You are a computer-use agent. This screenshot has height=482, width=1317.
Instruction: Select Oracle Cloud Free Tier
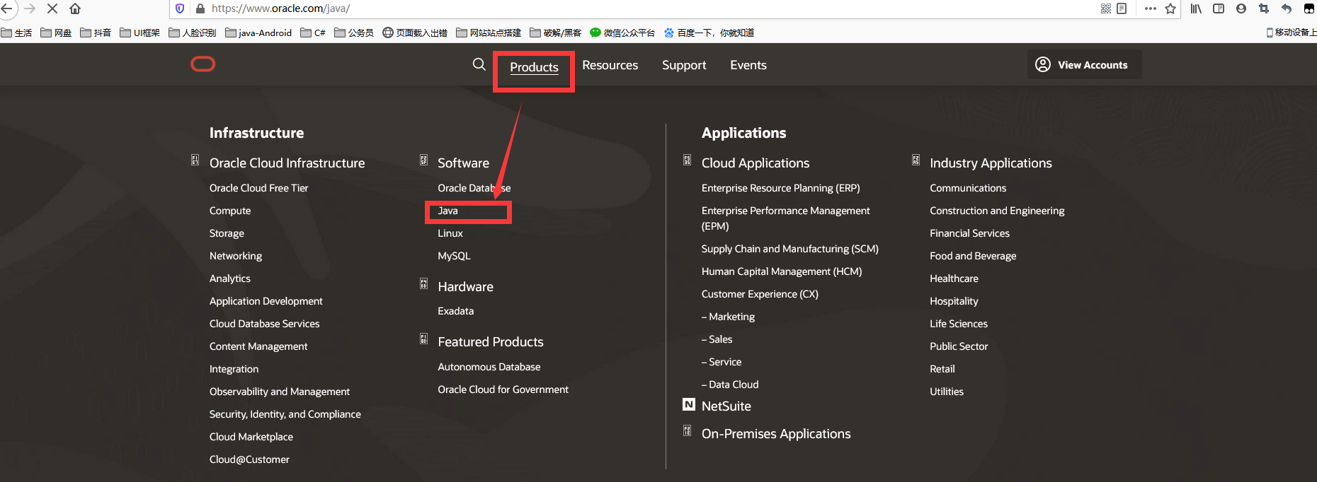point(258,188)
